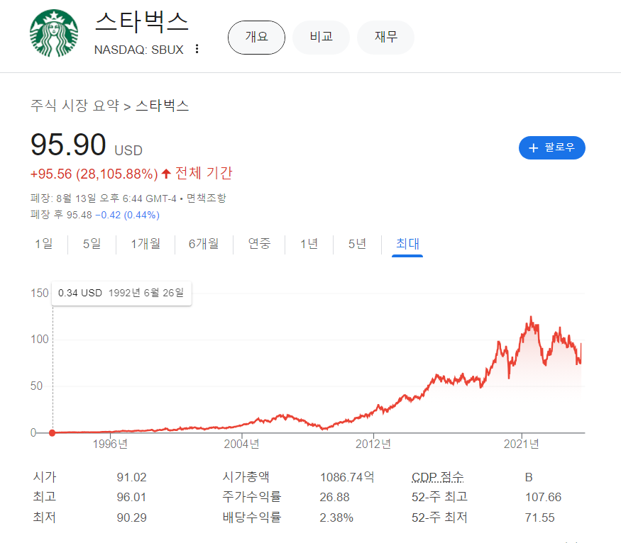Click the 52-주 최고 value 107.66
Screen dimensions: 621x543
(543, 497)
